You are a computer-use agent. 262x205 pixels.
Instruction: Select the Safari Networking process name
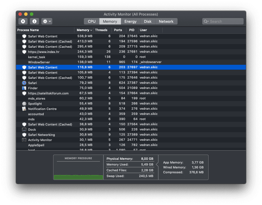point(41,135)
